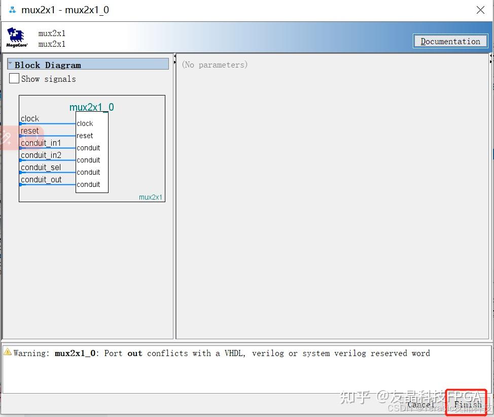Click the external reset port label
The image size is (494, 417).
29,131
